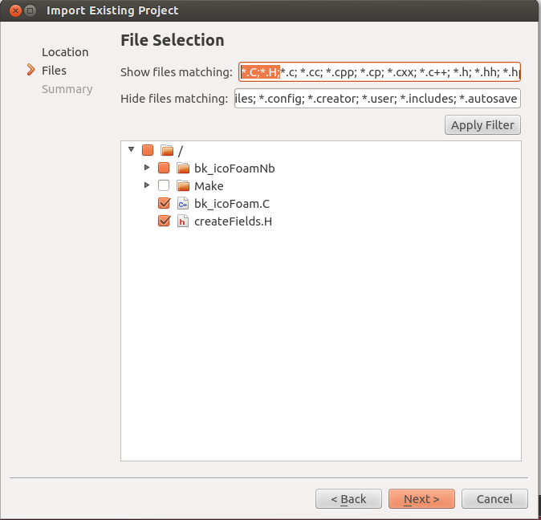Click the root folder icon

[167, 150]
